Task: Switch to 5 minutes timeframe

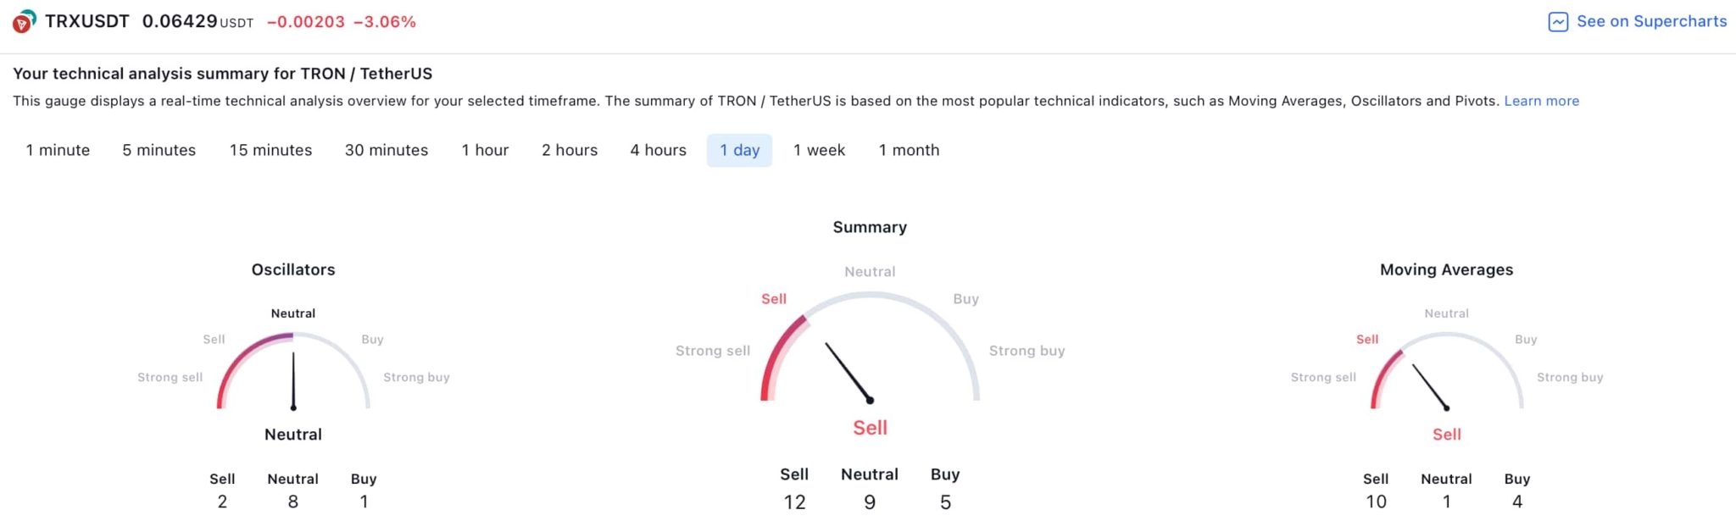Action: (159, 150)
